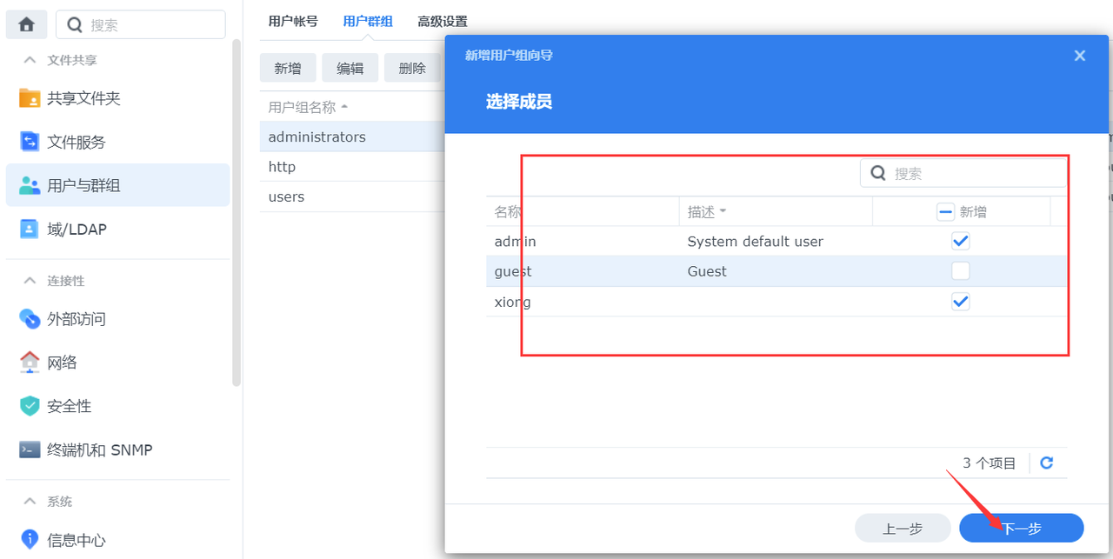
Task: Click the Next (下一步) button
Action: pyautogui.click(x=1022, y=528)
